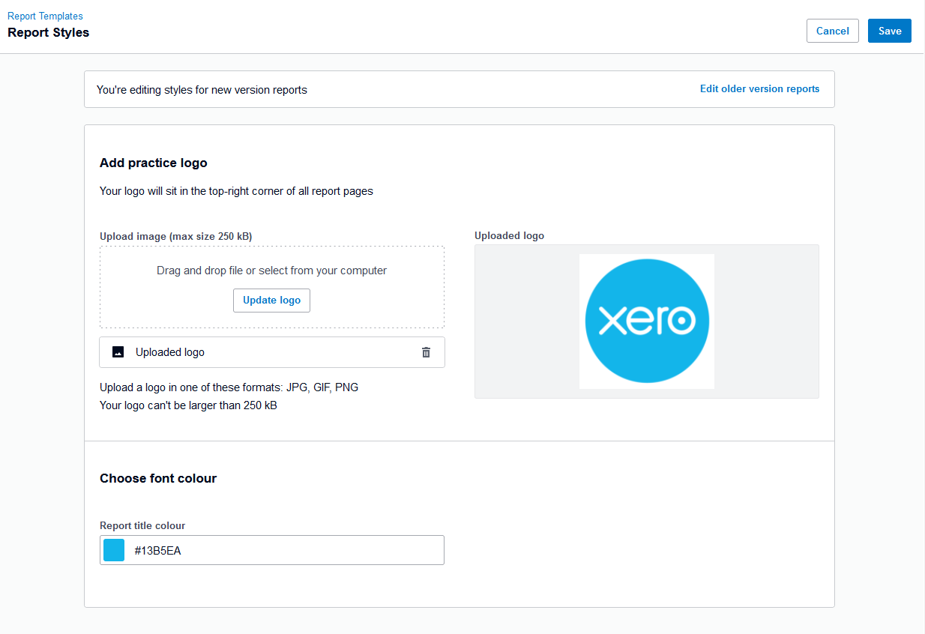
Task: Cancel editing report styles
Action: tap(833, 31)
